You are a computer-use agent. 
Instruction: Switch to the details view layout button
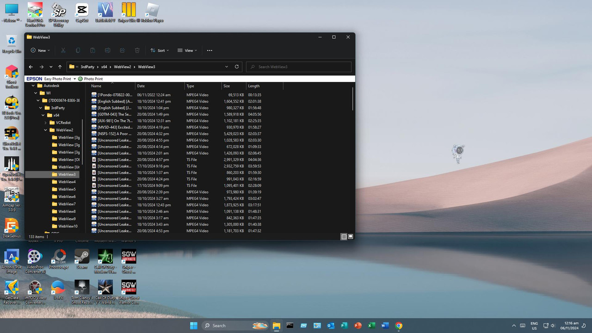click(344, 236)
